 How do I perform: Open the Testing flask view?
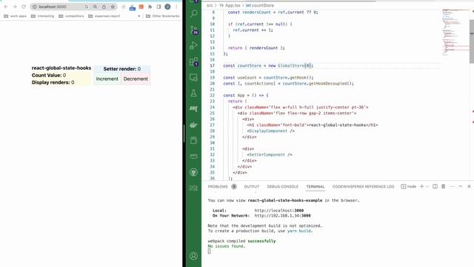point(194,93)
